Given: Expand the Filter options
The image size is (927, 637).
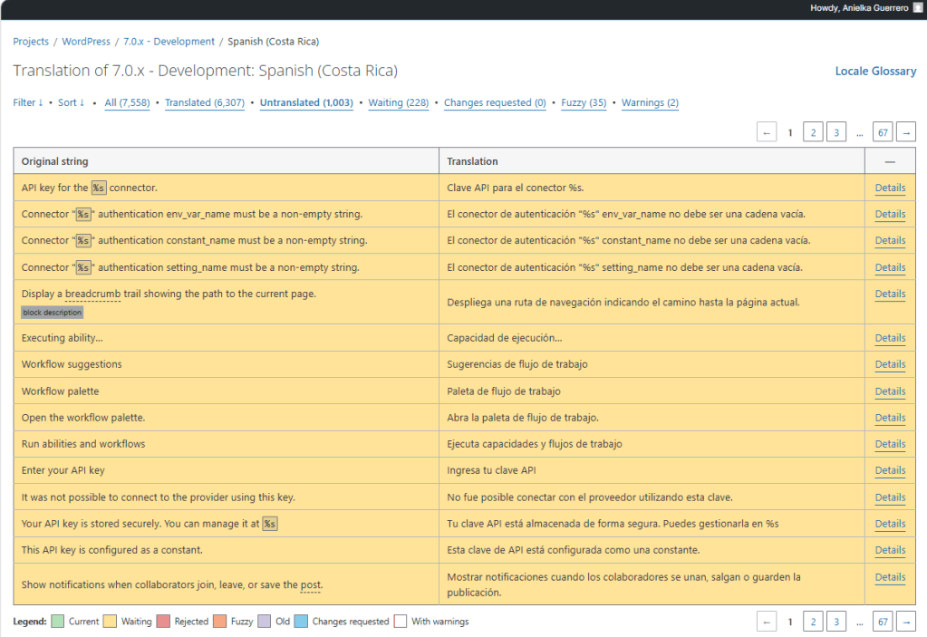Looking at the screenshot, I should (x=28, y=103).
